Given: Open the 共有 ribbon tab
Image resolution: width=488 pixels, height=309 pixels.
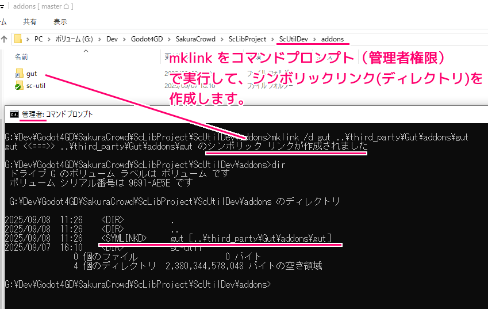Looking at the screenshot, I should pos(30,22).
